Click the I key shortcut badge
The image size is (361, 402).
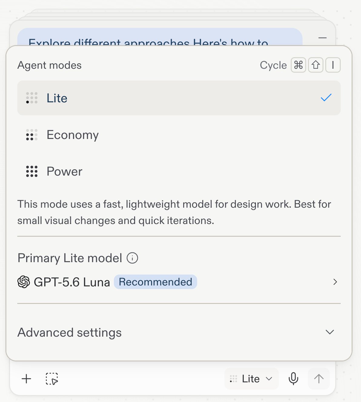pos(333,65)
